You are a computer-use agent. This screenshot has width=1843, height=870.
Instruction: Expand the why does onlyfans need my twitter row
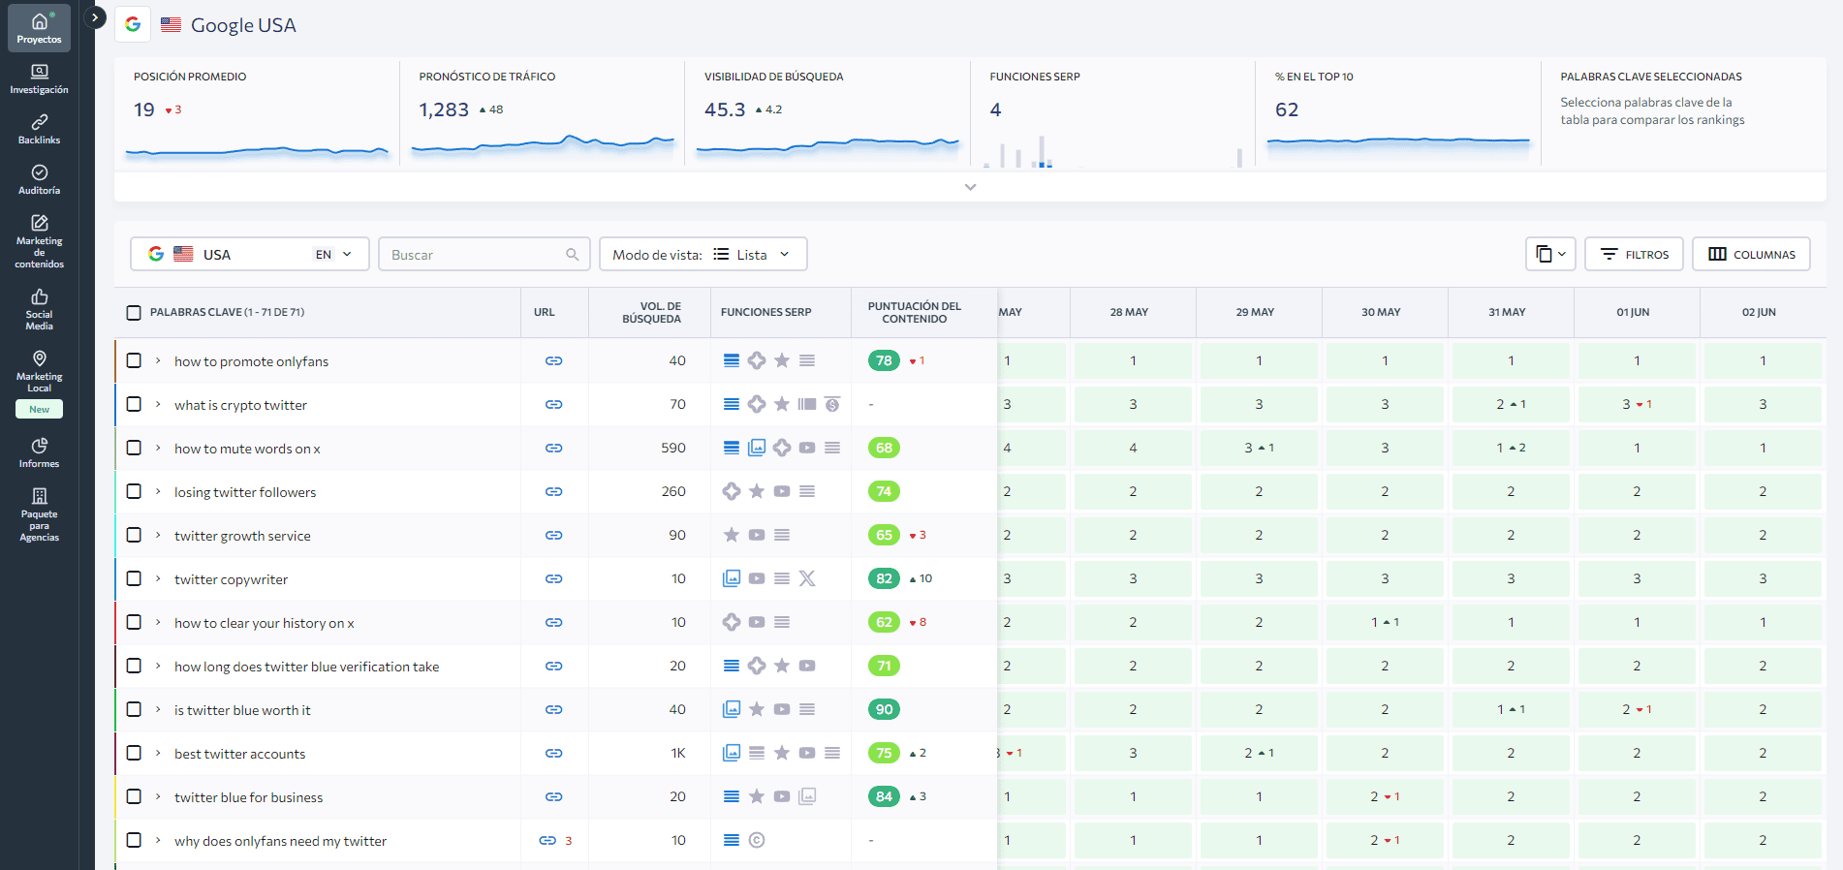(158, 840)
